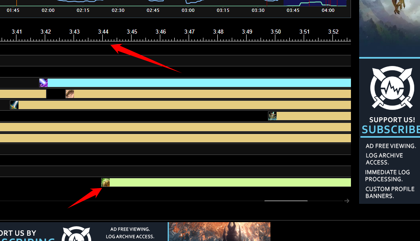Image resolution: width=420 pixels, height=241 pixels.
Task: Click the 'IMMEDIATE LOG PROCESSING.' text
Action: 387,175
